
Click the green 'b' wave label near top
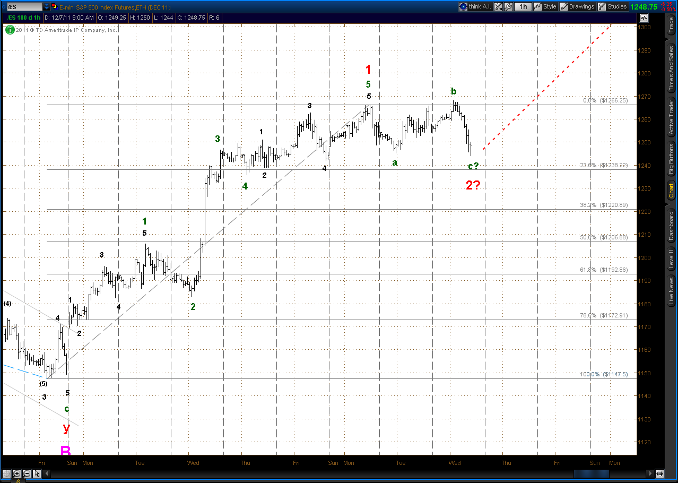tap(454, 91)
